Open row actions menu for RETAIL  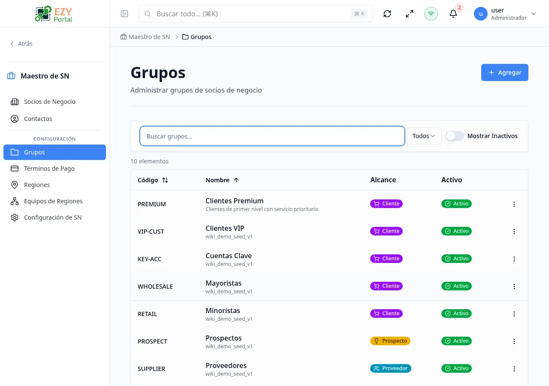(x=514, y=314)
